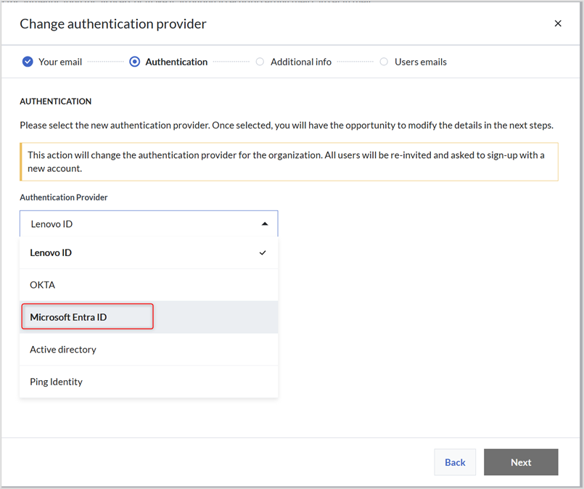Click the Authentication step indicator circle

click(134, 62)
